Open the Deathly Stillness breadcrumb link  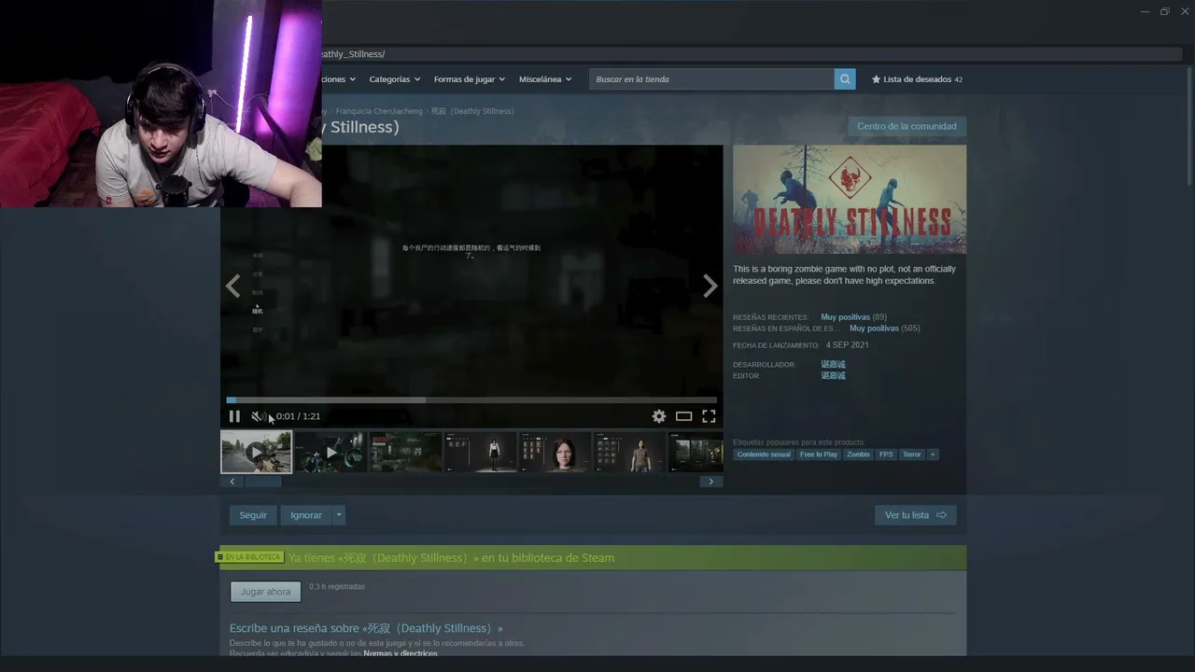coord(472,111)
